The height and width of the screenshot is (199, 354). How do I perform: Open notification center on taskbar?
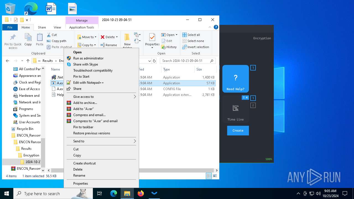[345, 193]
